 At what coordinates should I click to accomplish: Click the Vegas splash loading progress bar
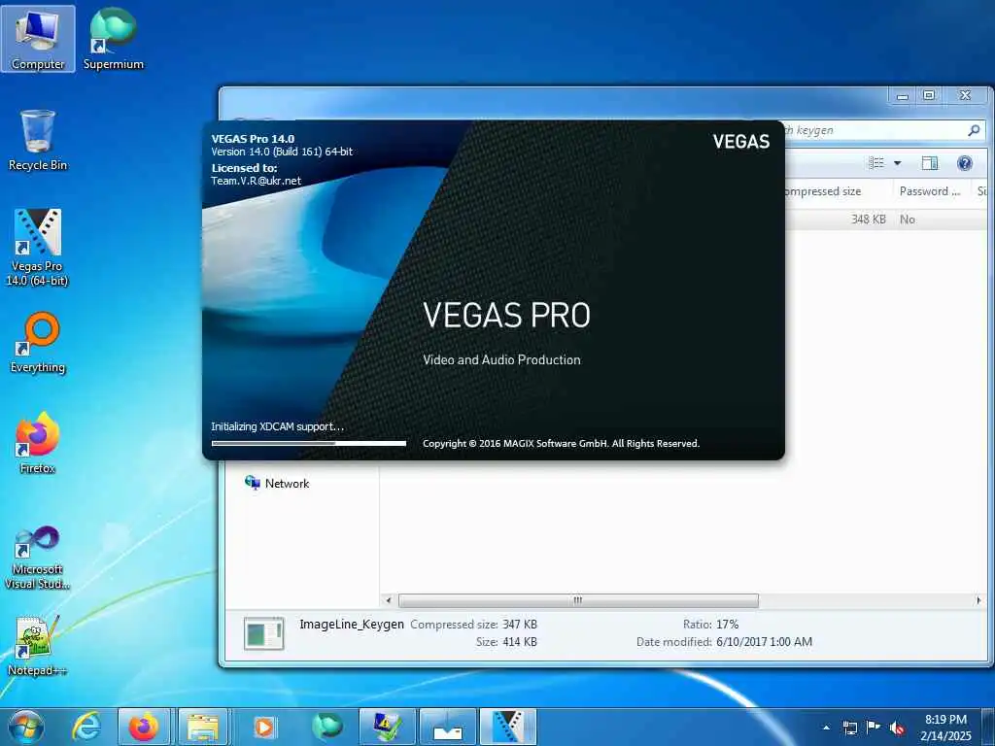[308, 443]
